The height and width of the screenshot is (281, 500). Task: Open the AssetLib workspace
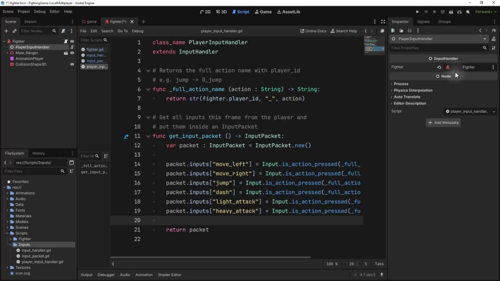point(288,12)
